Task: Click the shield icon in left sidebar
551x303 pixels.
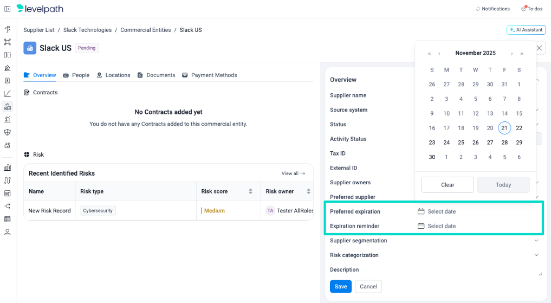Action: [7, 132]
